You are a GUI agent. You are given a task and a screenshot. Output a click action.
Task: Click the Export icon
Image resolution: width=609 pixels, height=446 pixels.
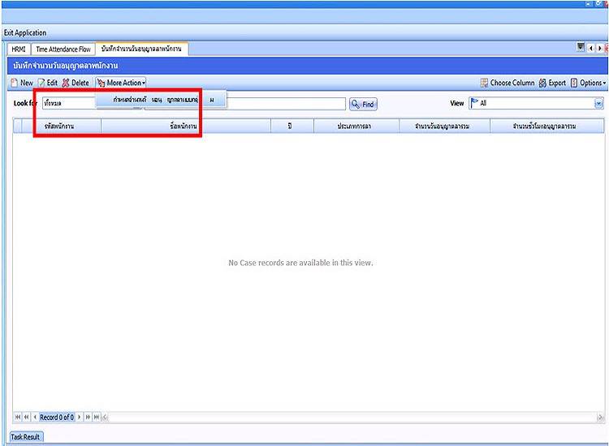[542, 83]
